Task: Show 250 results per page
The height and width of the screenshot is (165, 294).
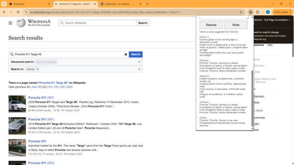Action: click(x=62, y=87)
